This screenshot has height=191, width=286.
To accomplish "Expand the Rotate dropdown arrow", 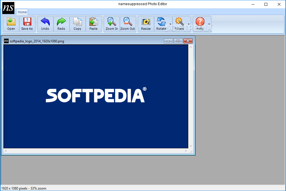I will pyautogui.click(x=170, y=24).
